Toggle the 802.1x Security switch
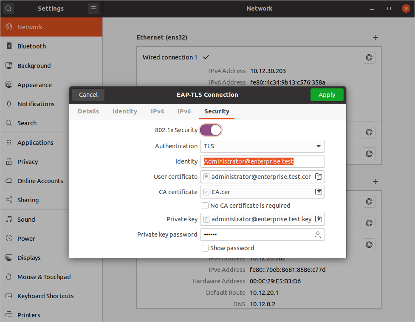 [211, 130]
